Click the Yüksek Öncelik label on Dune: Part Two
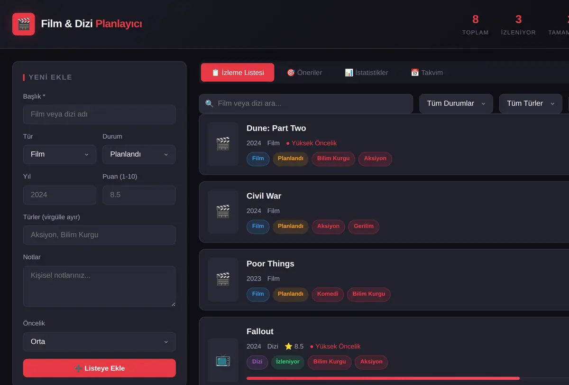569x385 pixels. coord(312,143)
